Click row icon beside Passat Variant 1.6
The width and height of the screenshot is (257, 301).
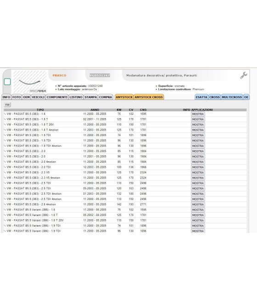(x=5, y=210)
